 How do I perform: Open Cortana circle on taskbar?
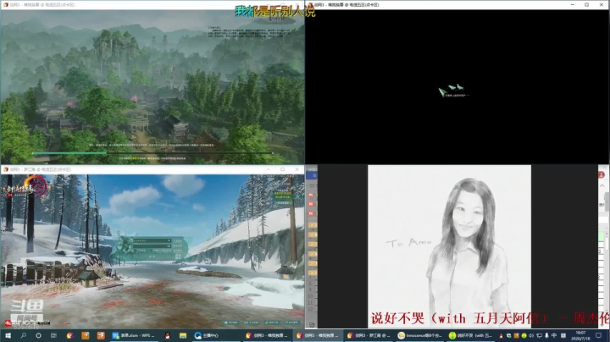[x=38, y=335]
